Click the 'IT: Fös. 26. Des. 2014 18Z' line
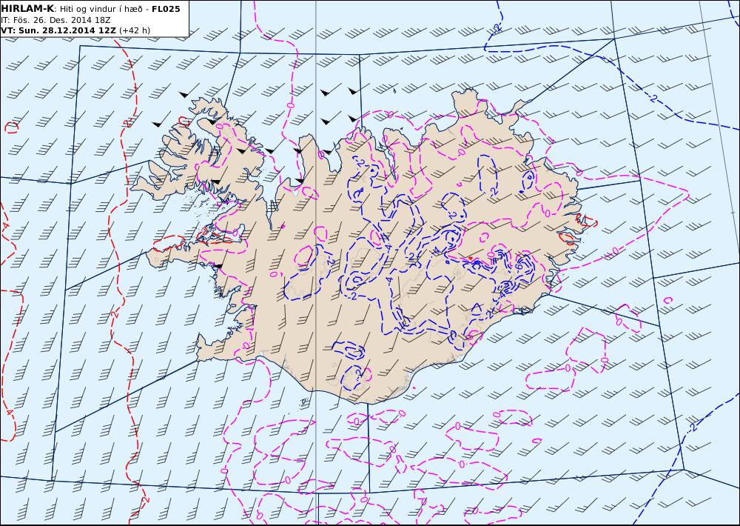740x526 pixels. (55, 20)
